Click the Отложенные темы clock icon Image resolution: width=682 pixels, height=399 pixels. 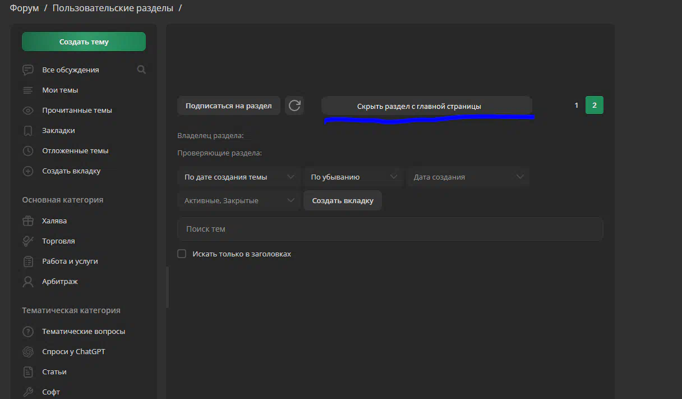28,150
